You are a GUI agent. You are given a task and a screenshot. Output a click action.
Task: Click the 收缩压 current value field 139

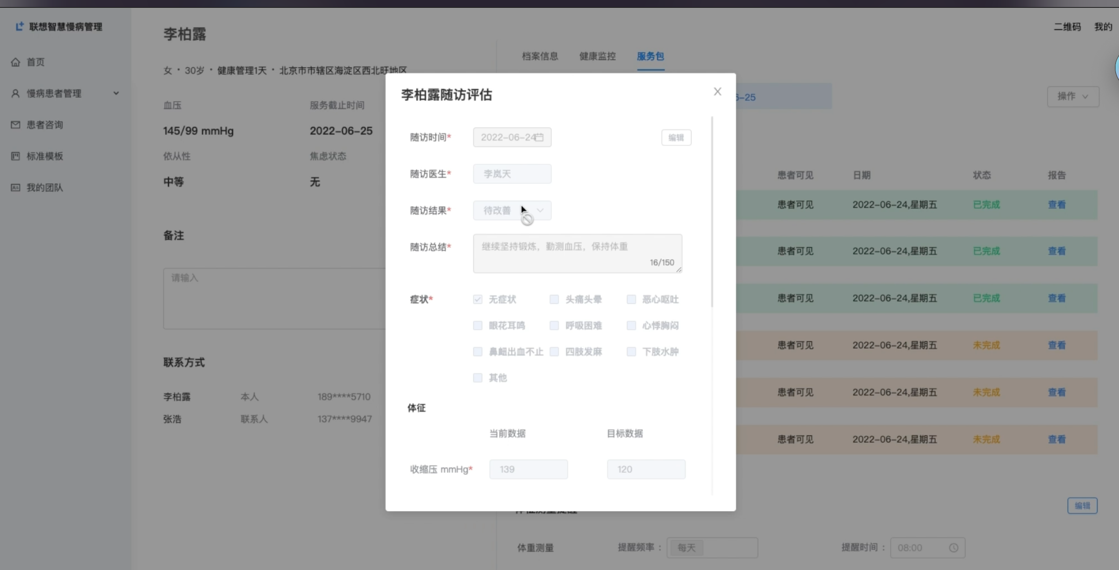point(528,469)
